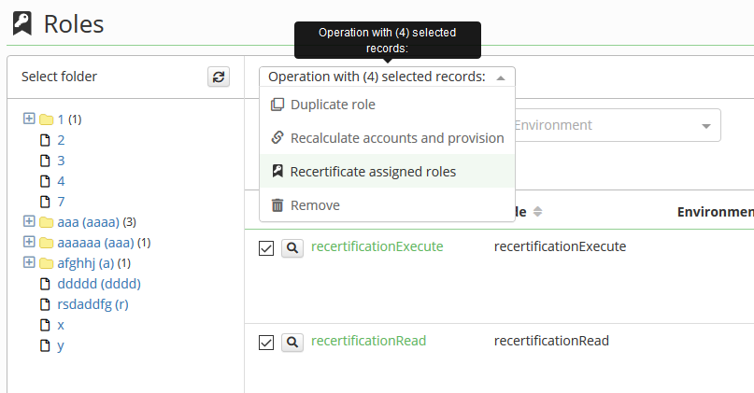
Task: Click the file icon next to 4
Action: [x=45, y=181]
